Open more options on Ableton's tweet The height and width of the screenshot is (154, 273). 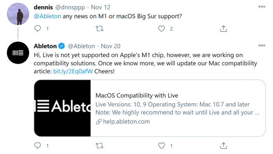262,45
